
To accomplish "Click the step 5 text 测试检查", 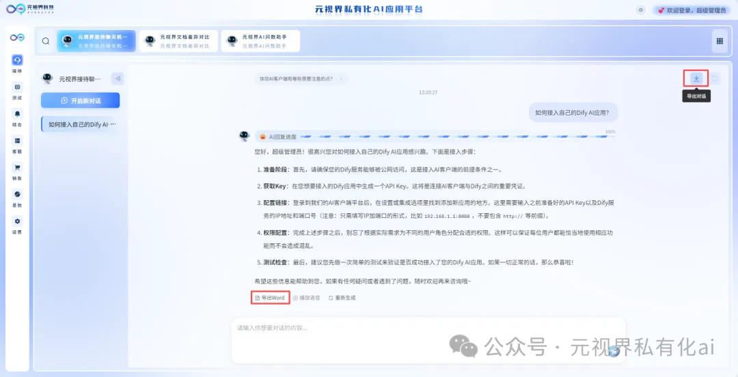I will click(x=275, y=262).
